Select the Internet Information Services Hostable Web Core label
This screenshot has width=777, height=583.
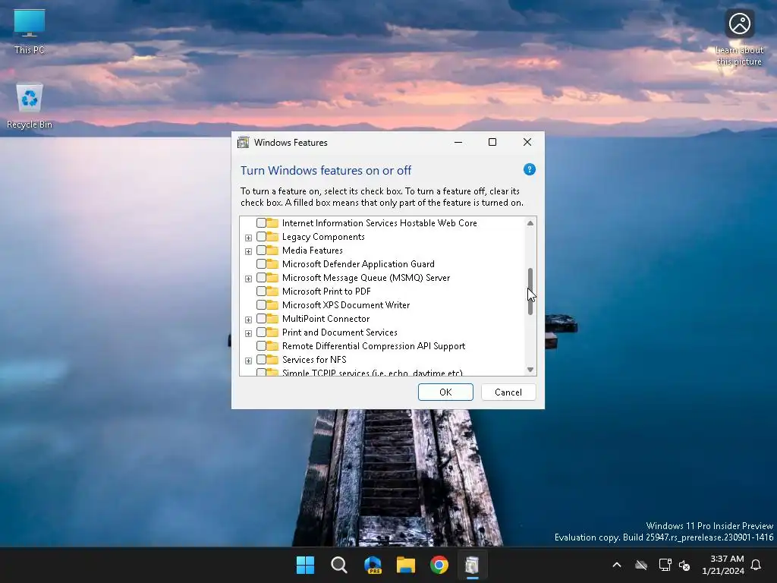[x=379, y=223]
